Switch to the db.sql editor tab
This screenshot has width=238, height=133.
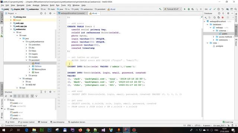(94, 13)
